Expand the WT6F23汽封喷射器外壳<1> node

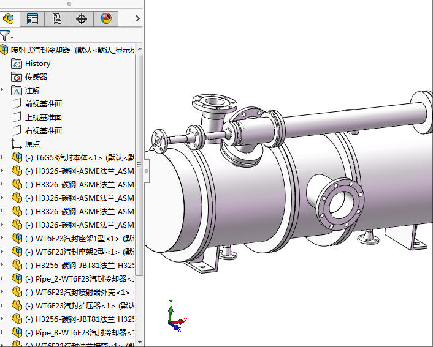(2, 292)
